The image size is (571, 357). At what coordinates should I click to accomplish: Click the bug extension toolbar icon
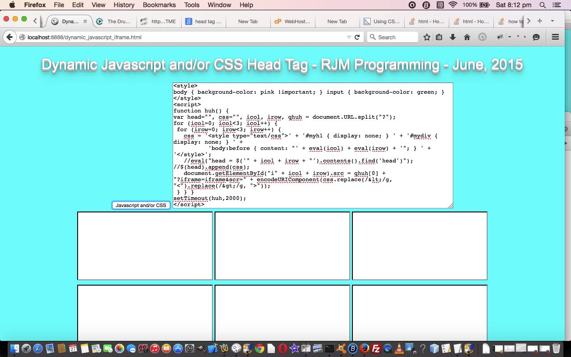pyautogui.click(x=500, y=37)
